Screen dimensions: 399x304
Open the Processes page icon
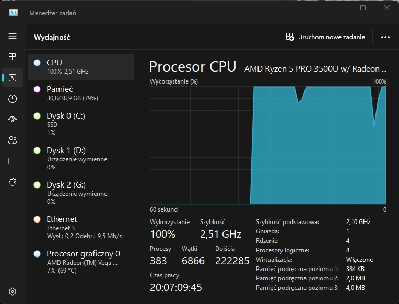click(x=13, y=56)
